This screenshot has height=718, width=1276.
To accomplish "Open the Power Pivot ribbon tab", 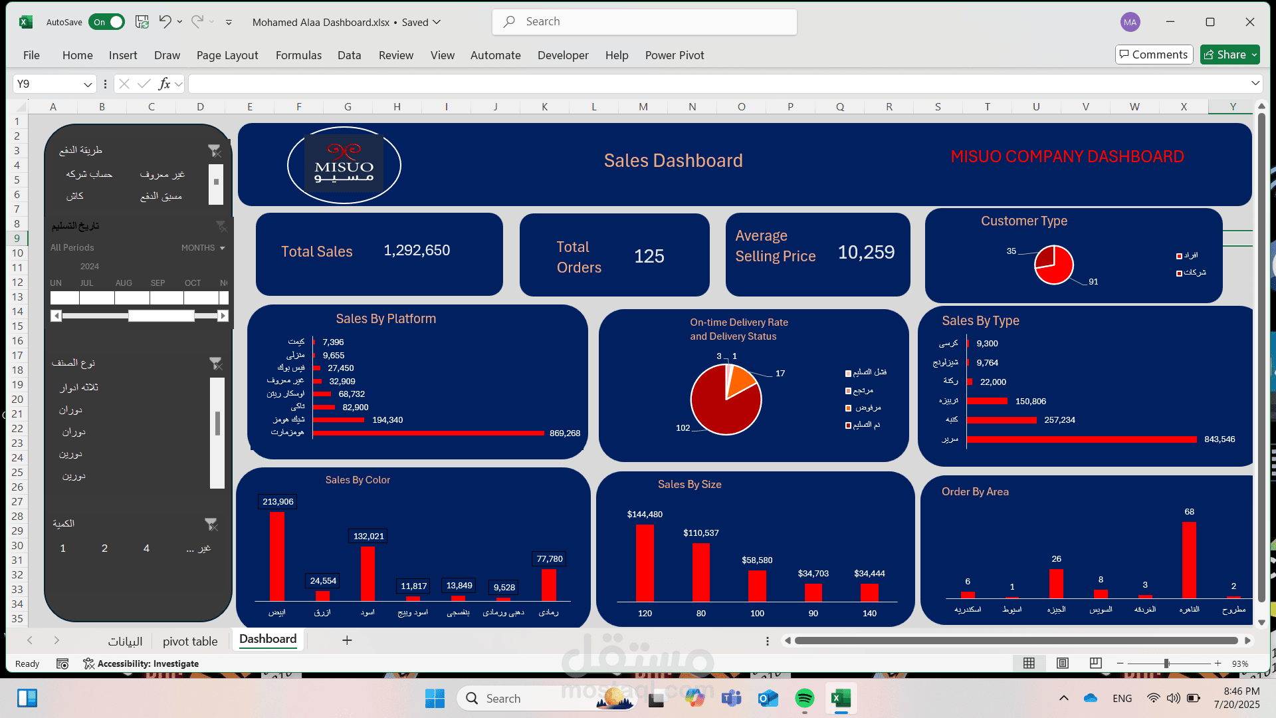I will click(674, 55).
